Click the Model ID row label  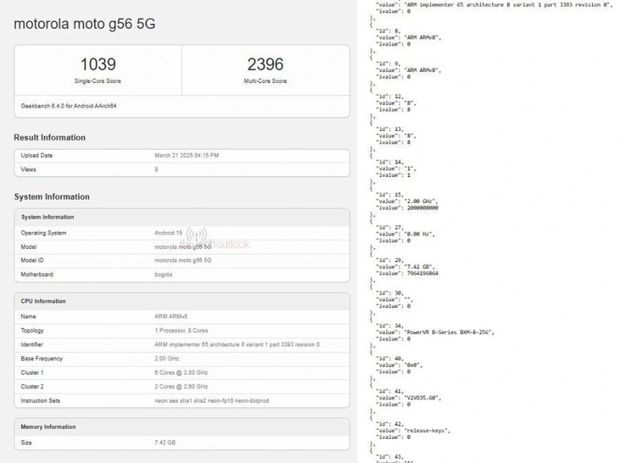click(x=32, y=261)
